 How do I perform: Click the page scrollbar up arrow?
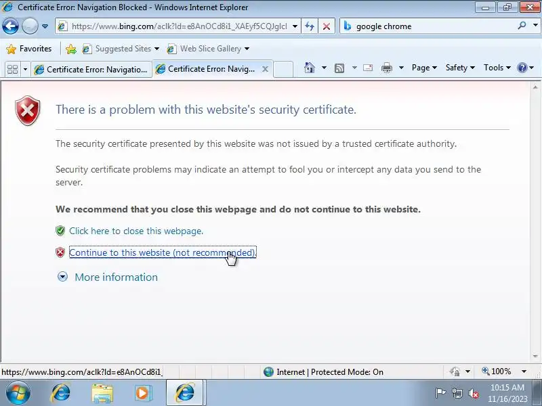(x=535, y=87)
